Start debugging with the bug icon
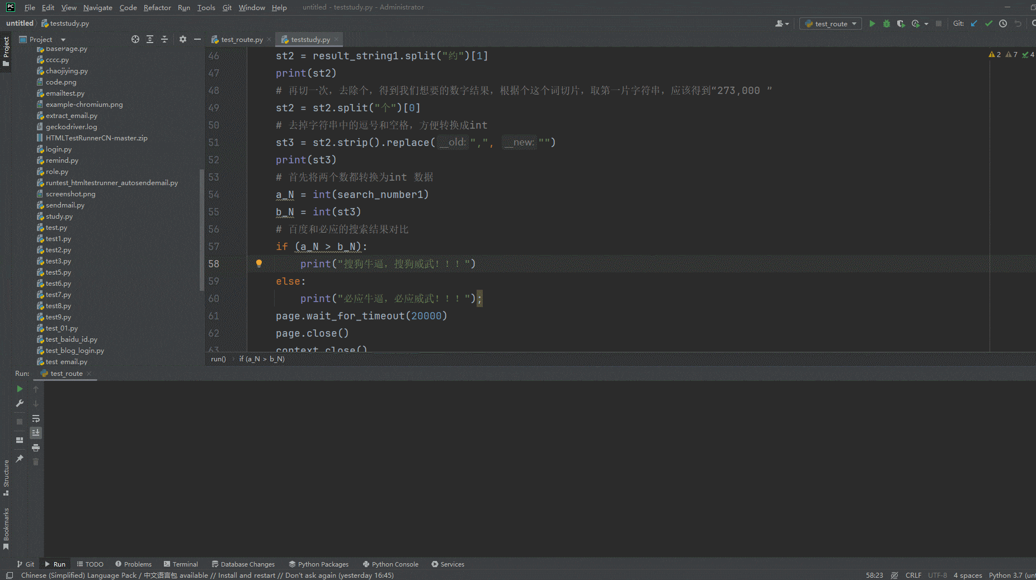The width and height of the screenshot is (1036, 580). [x=887, y=23]
